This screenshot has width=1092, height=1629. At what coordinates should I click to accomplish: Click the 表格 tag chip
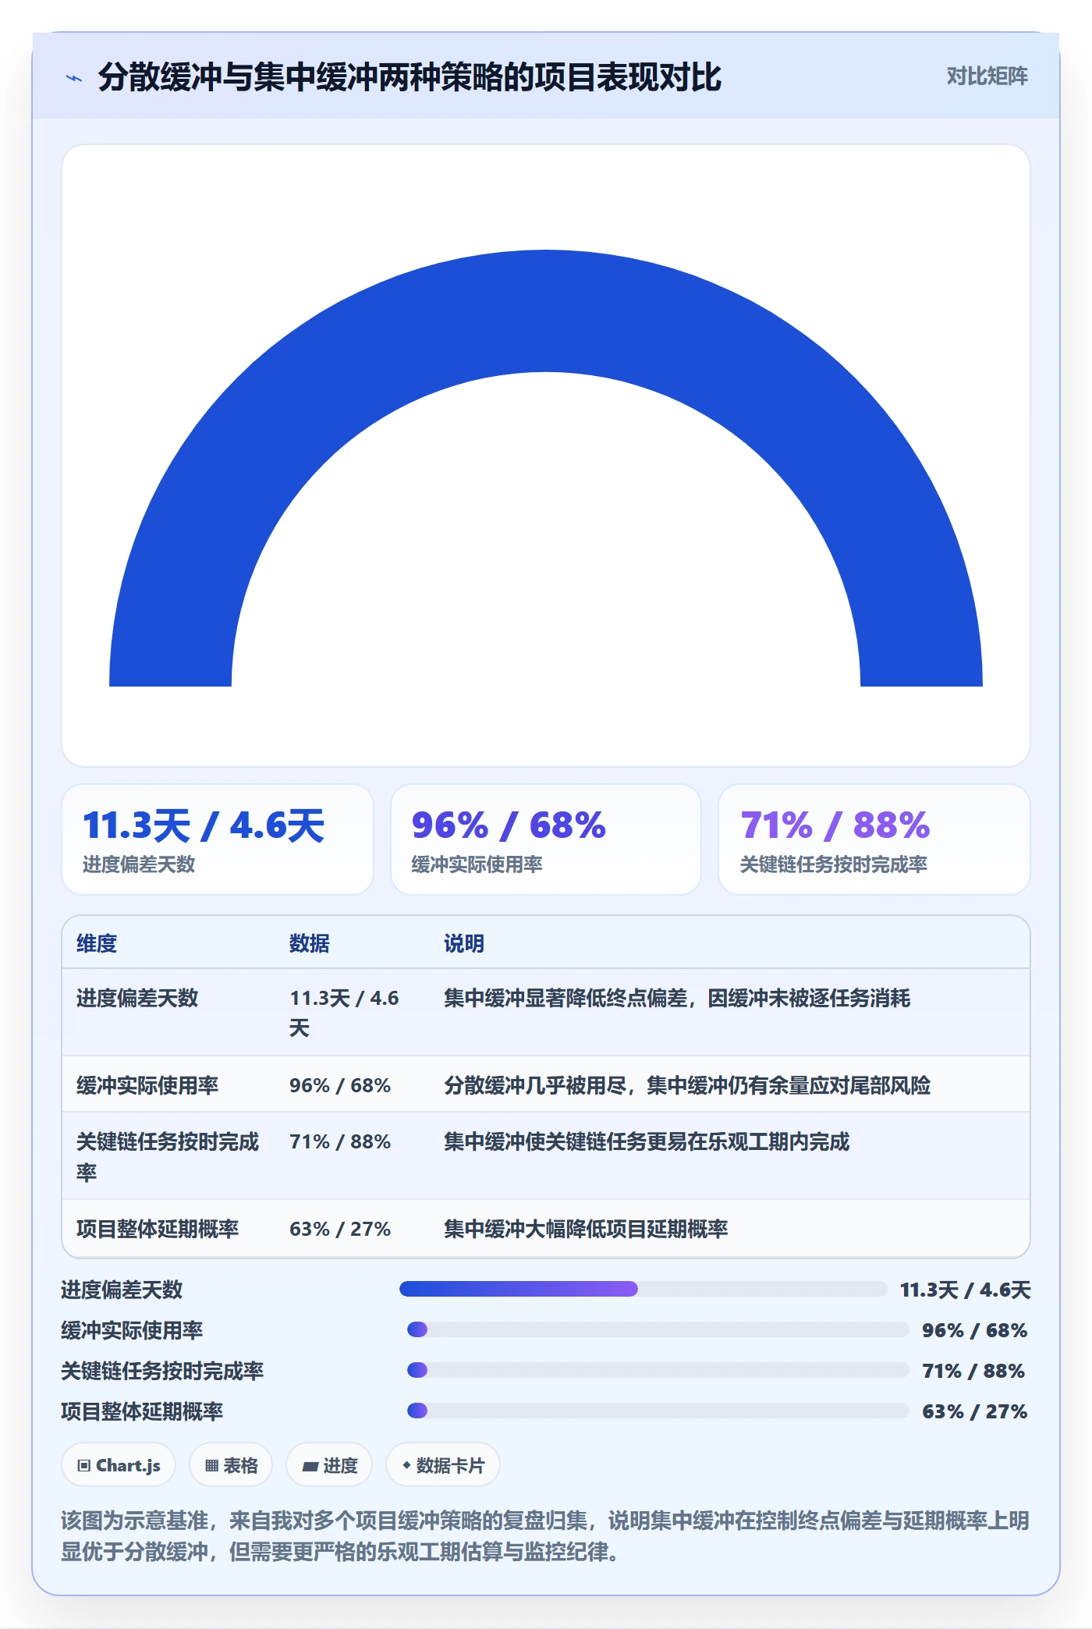pyautogui.click(x=231, y=1465)
